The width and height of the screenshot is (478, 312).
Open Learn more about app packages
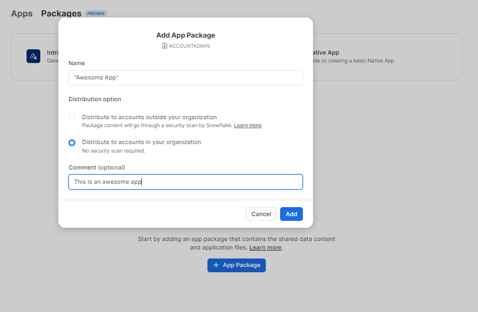(265, 247)
